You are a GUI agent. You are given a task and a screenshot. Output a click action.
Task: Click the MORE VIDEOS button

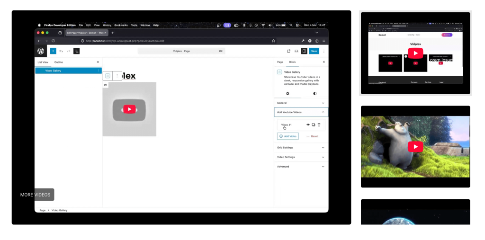point(35,195)
